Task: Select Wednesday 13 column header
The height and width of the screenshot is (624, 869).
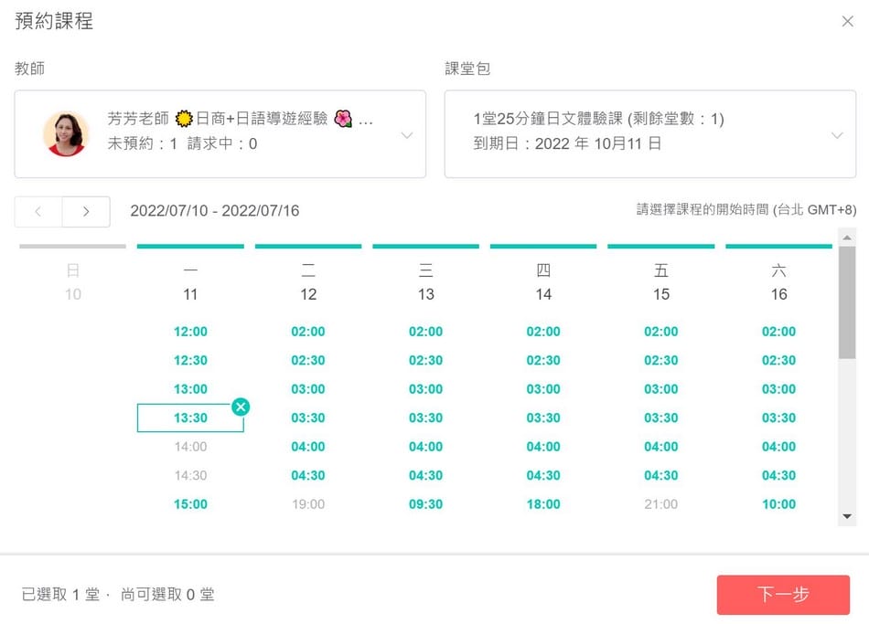Action: coord(425,281)
